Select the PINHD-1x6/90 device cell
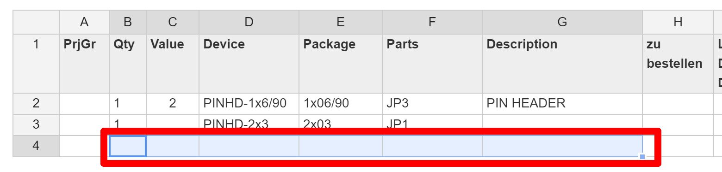722x172 pixels. (x=249, y=103)
